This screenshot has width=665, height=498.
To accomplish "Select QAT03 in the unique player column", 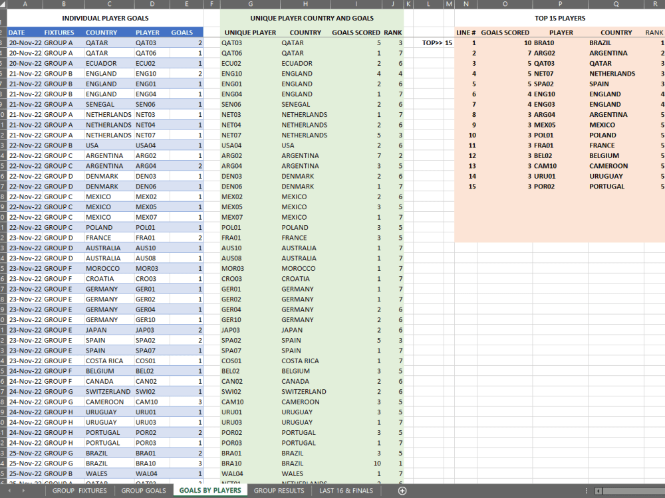I will pos(250,42).
